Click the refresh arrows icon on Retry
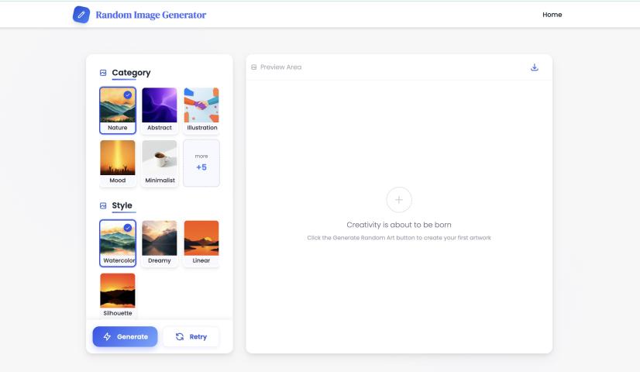The width and height of the screenshot is (640, 372). 180,337
